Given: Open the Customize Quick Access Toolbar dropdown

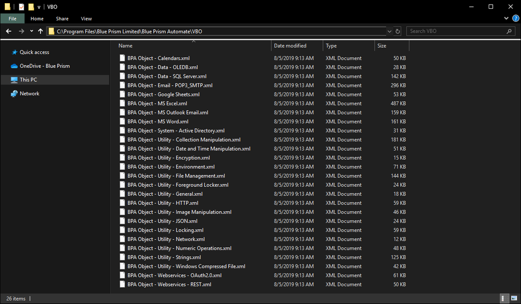Looking at the screenshot, I should pyautogui.click(x=39, y=7).
